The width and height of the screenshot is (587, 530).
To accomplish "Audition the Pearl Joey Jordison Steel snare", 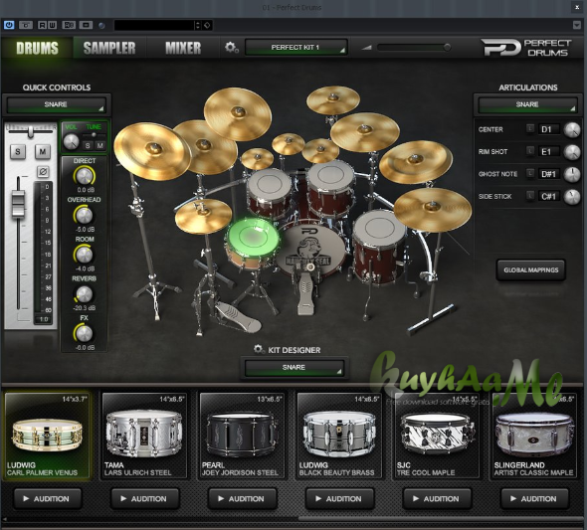I will (x=242, y=498).
